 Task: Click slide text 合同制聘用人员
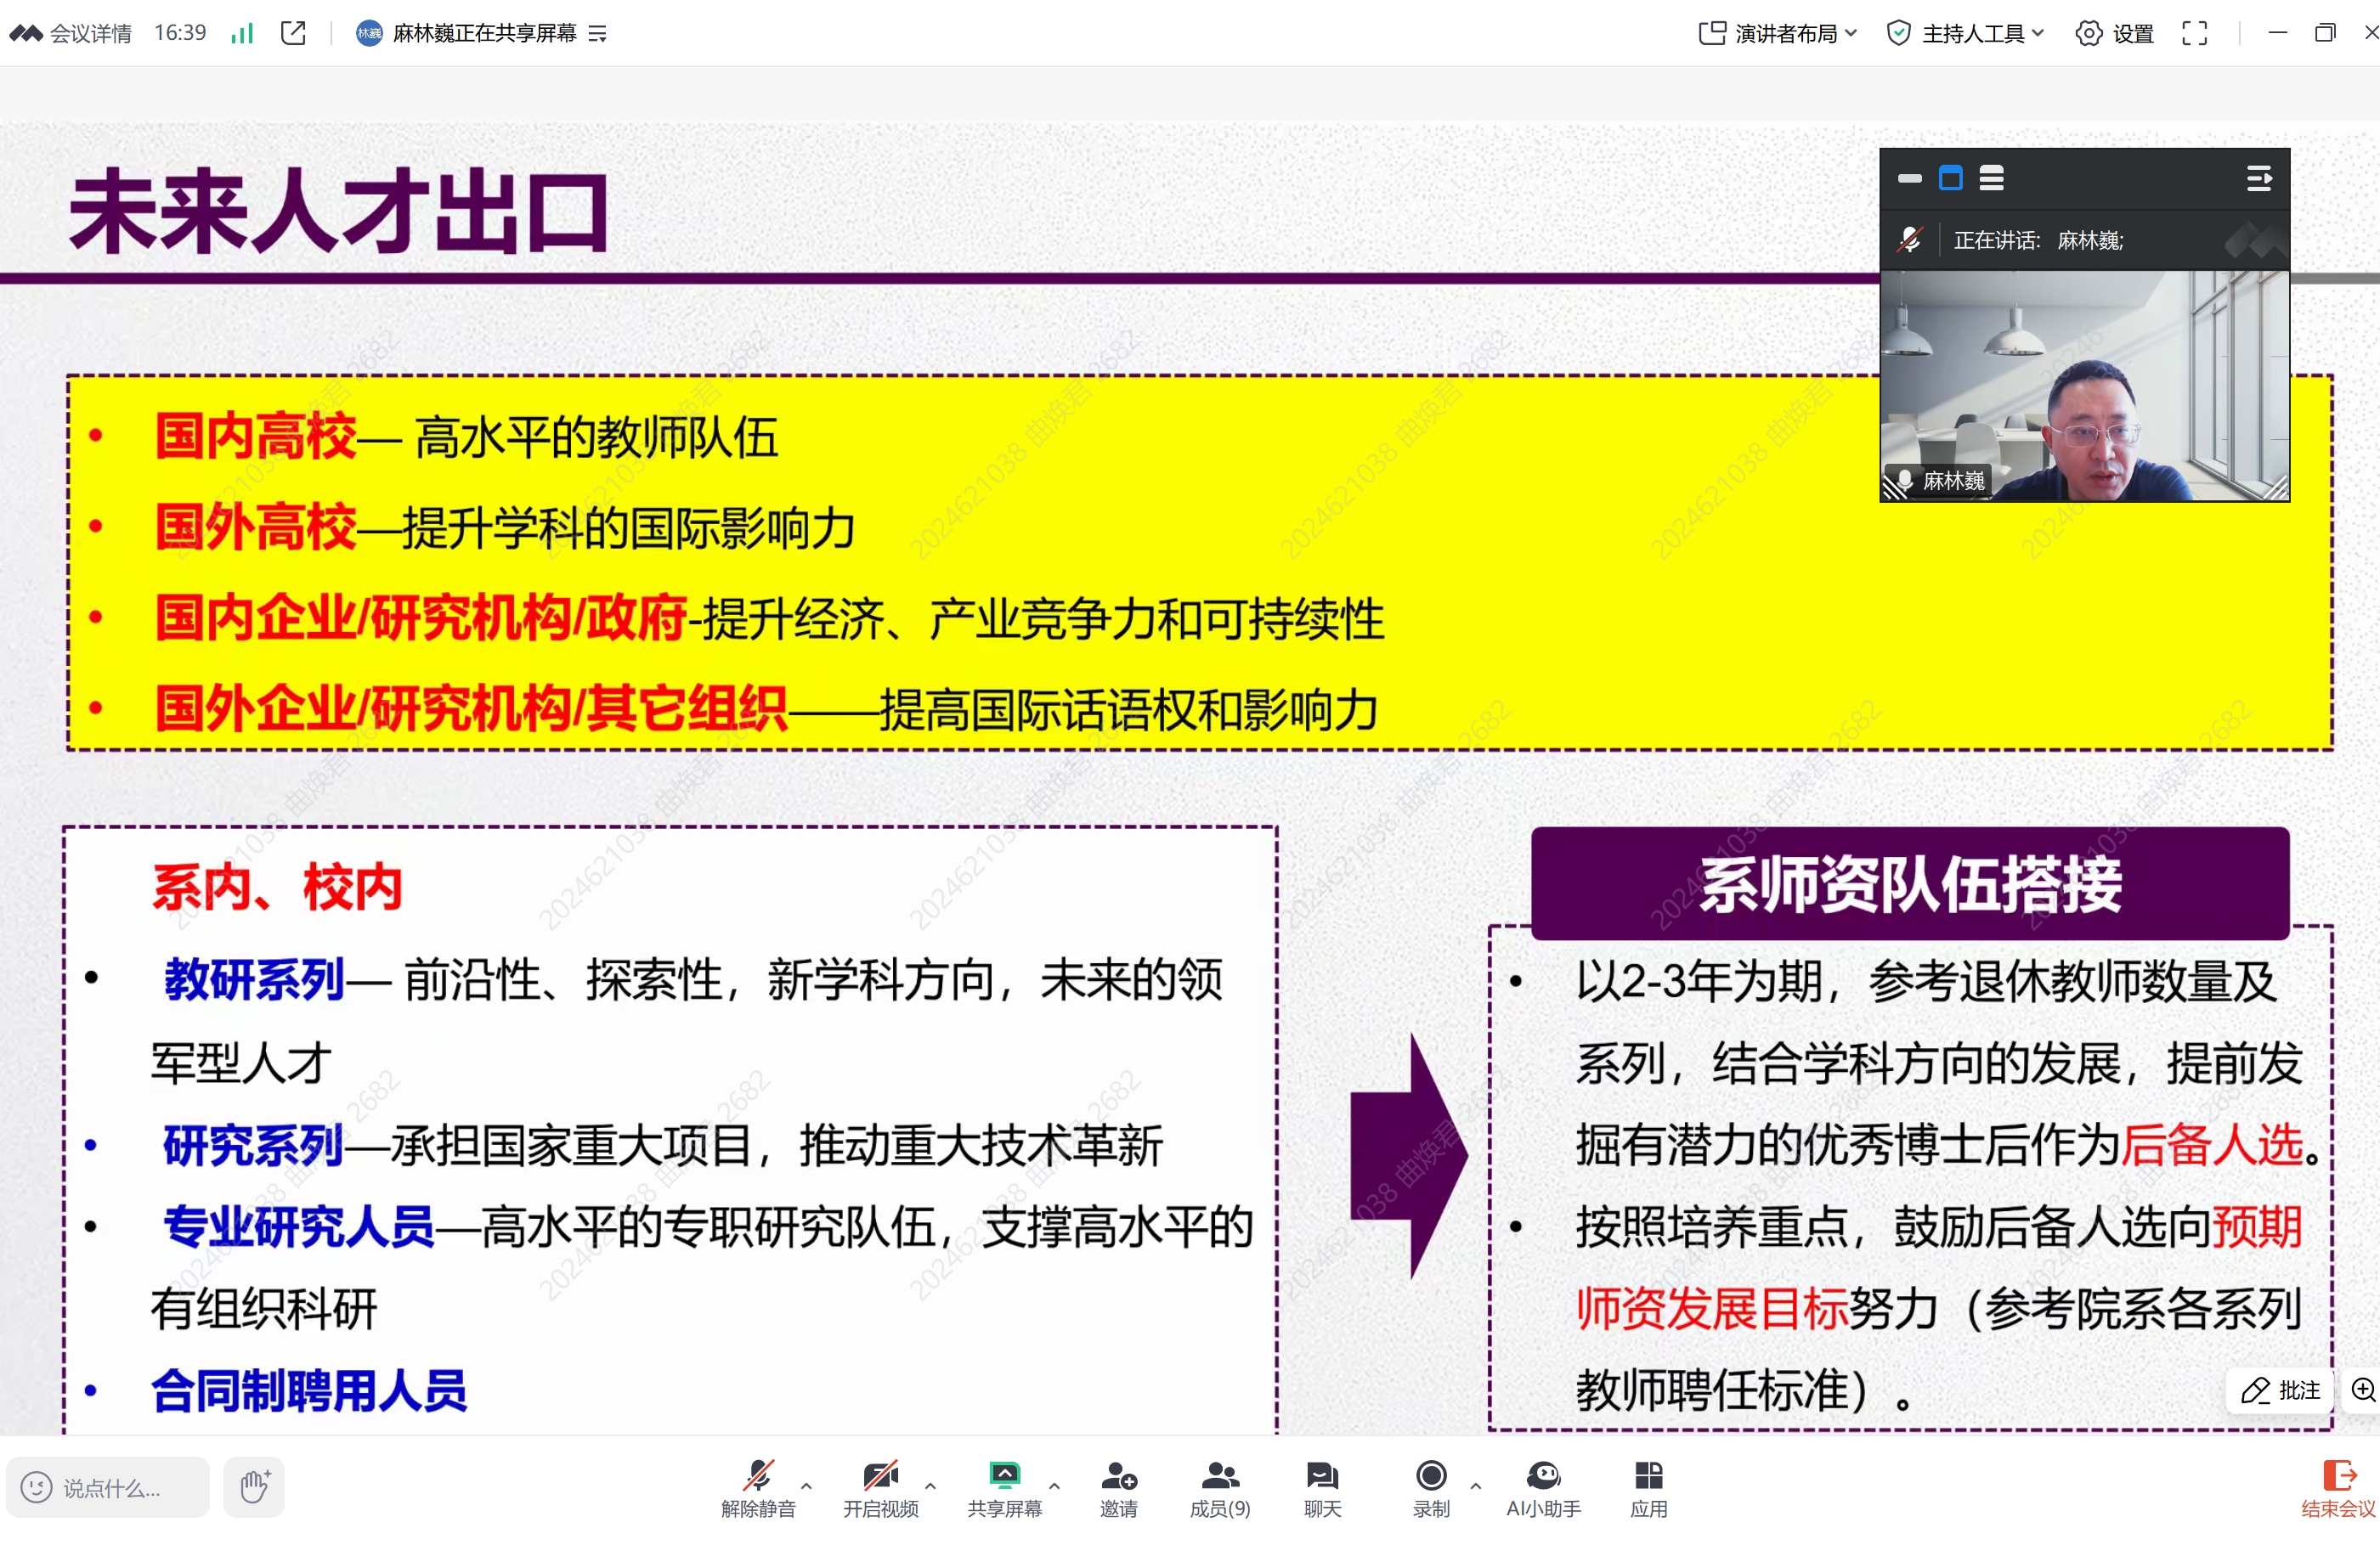309,1390
